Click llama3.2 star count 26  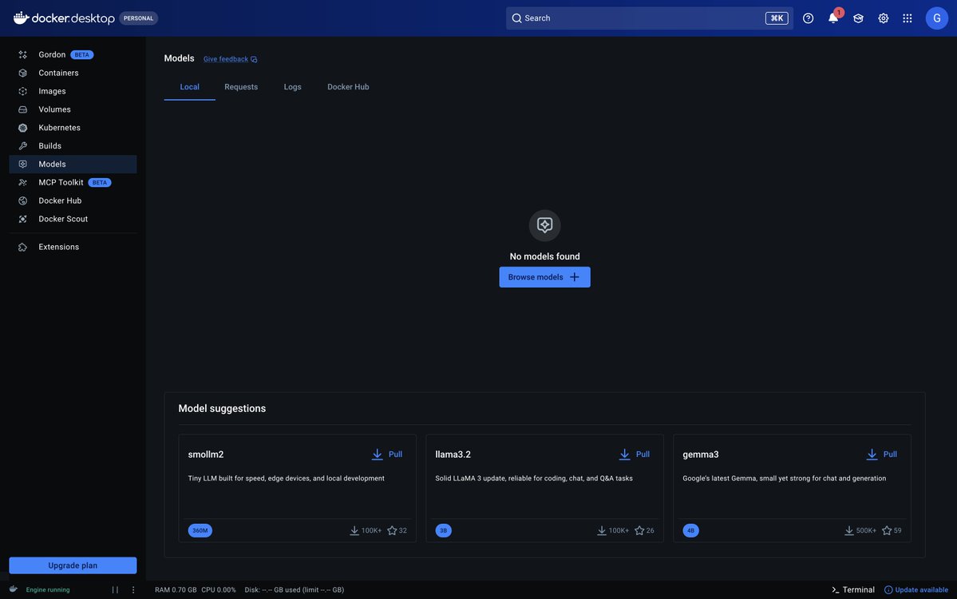tap(644, 530)
